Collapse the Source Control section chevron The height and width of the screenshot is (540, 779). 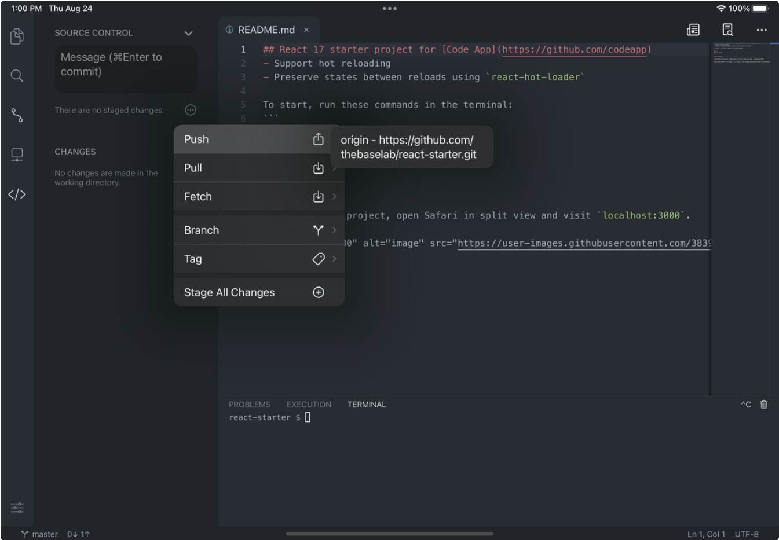click(x=188, y=34)
